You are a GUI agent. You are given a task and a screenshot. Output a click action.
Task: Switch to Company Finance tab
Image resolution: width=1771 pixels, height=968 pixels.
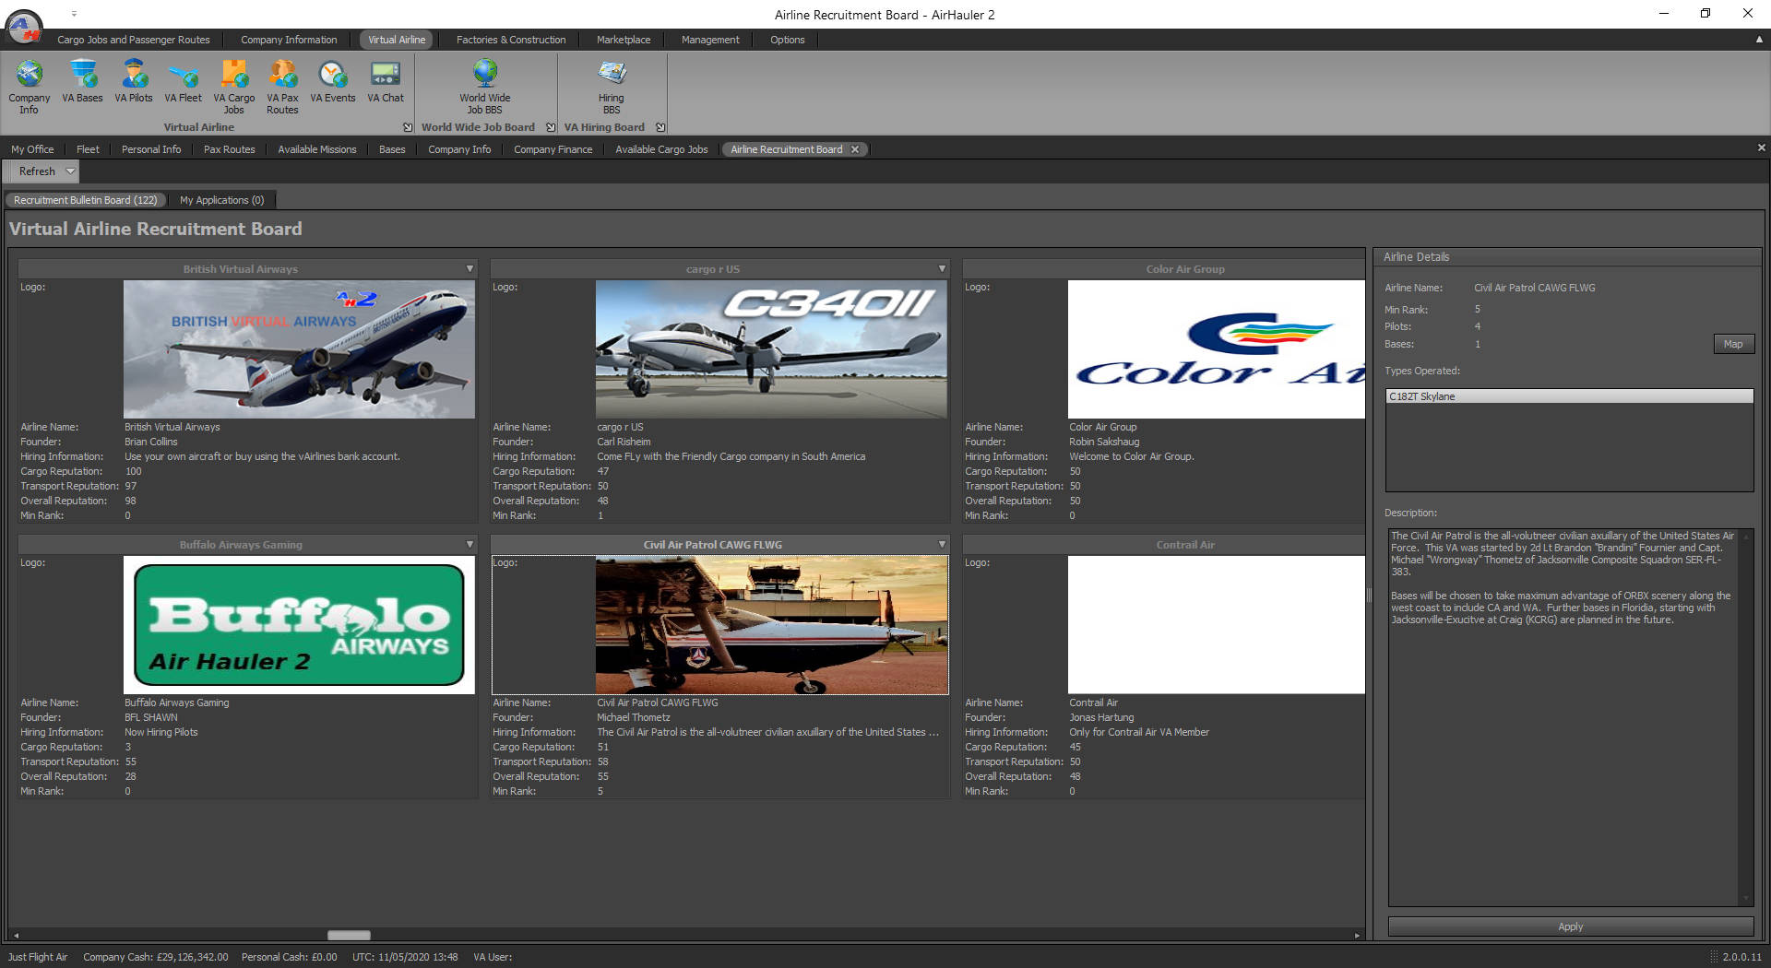553,149
